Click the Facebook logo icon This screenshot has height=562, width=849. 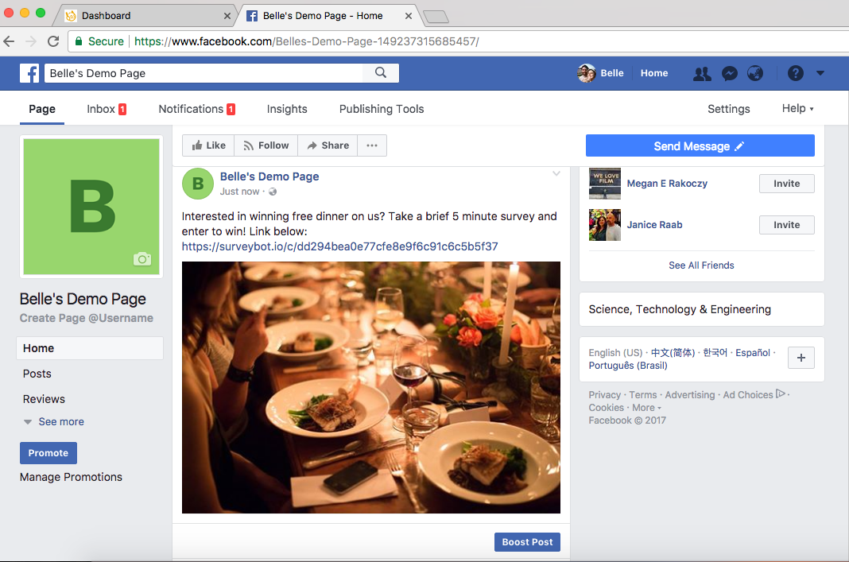coord(29,73)
